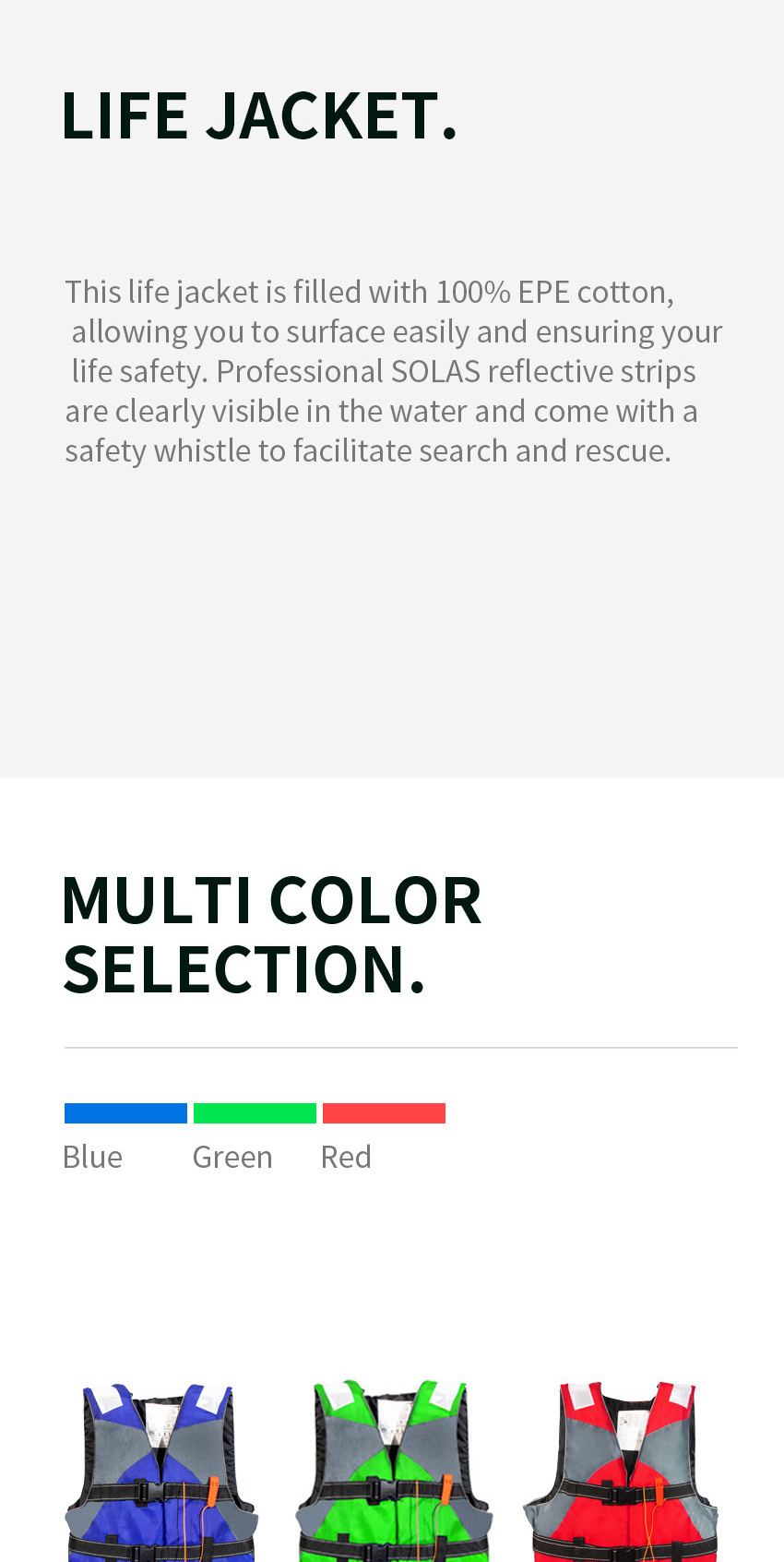Select the "Blue" color label

coord(92,1157)
